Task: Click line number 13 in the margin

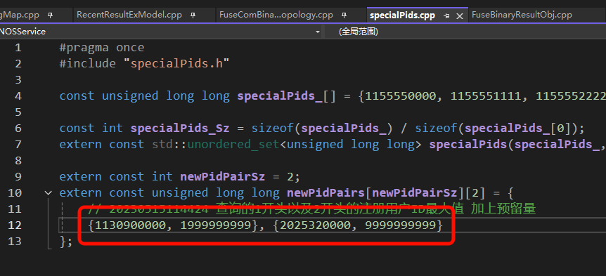Action: coord(15,241)
